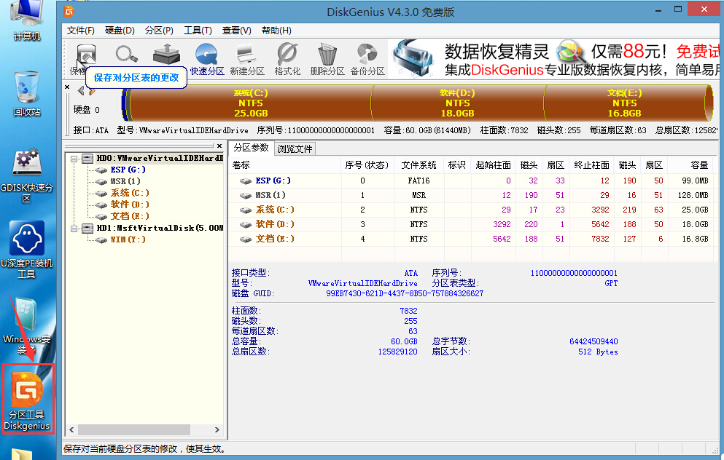Click the Search Partition magnifier icon
Screen dimensions: 724x460
(x=126, y=54)
